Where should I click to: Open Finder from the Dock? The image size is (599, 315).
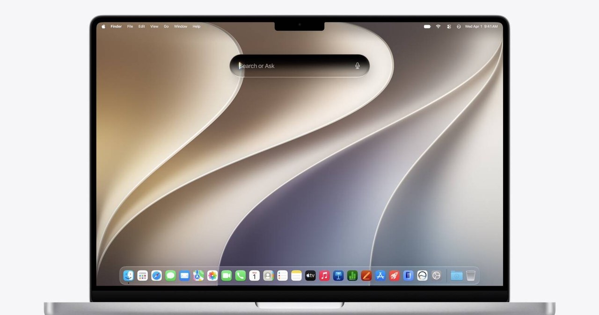[x=129, y=276]
